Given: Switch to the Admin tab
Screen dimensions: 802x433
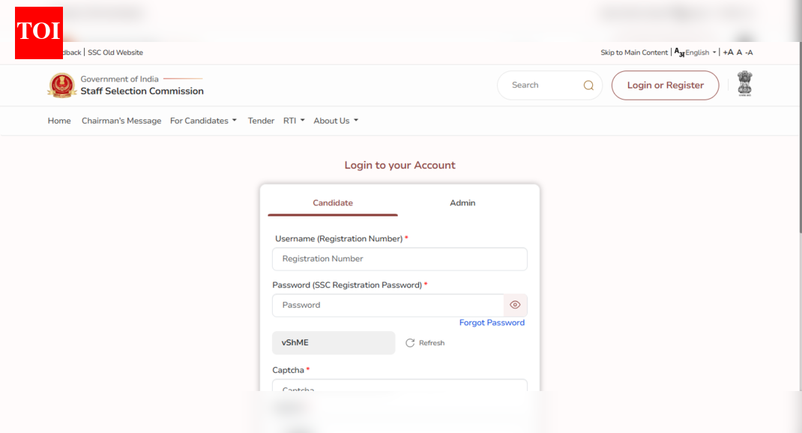Looking at the screenshot, I should [462, 203].
